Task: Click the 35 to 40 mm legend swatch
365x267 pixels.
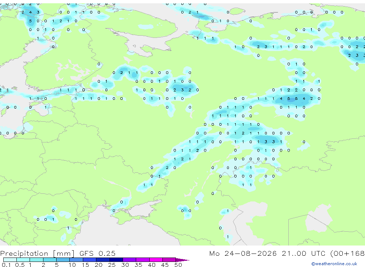Action: point(142,260)
